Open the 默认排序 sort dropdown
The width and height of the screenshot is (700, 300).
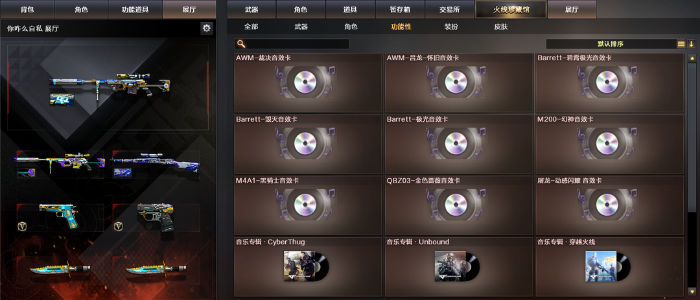click(611, 44)
